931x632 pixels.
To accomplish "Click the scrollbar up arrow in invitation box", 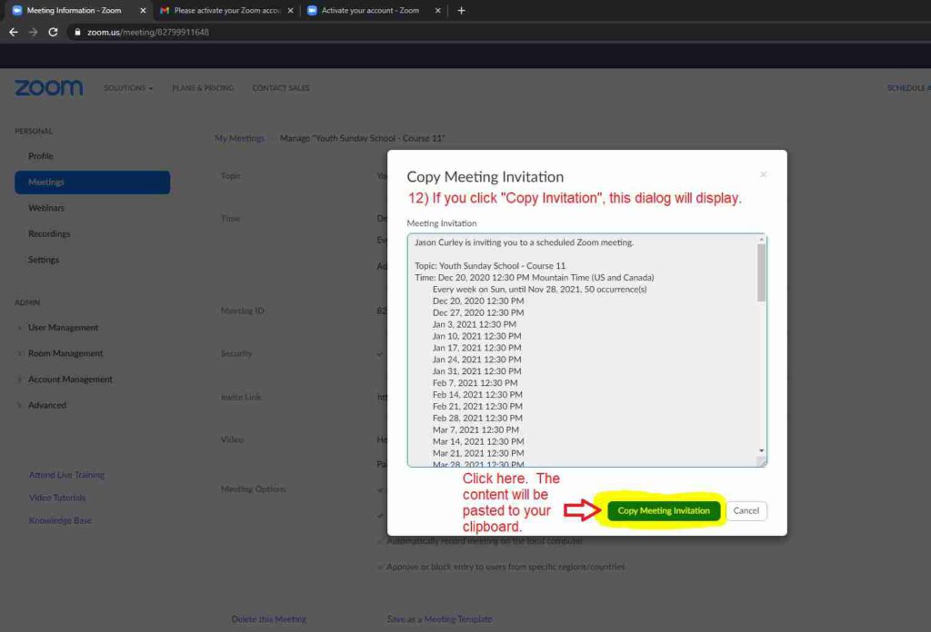I will click(761, 239).
